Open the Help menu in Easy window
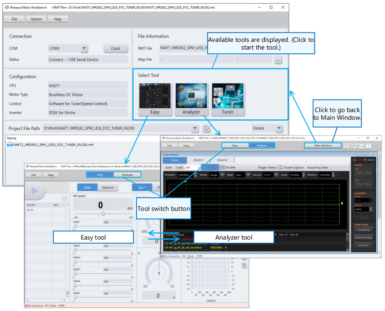Screen dimensions: 385x311 point(51,175)
